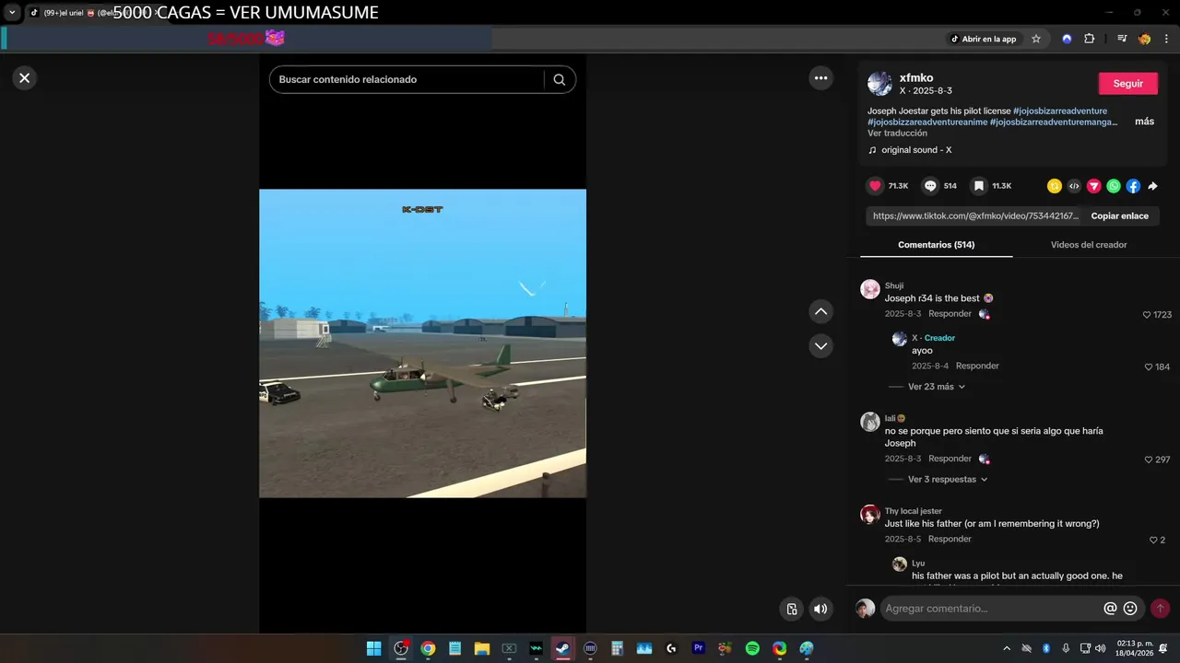Expand description with más link
Screen dimensions: 1180x663
(1144, 122)
